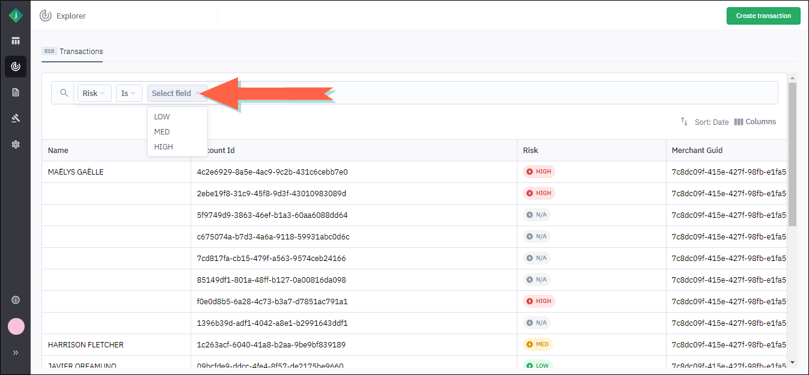Open the Risk filter dropdown

point(94,93)
